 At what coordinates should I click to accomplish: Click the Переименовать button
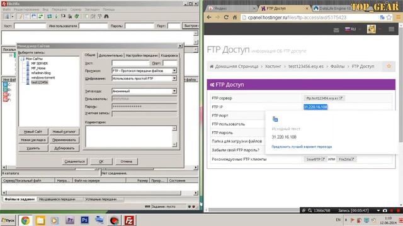click(x=64, y=140)
